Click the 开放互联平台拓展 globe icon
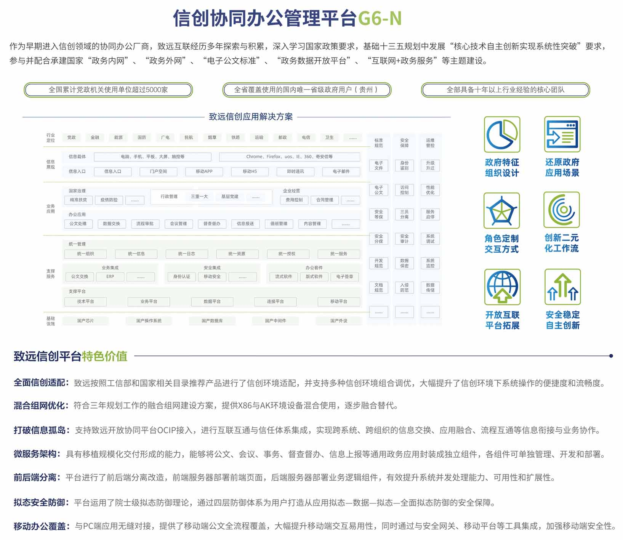The width and height of the screenshot is (623, 540). (x=502, y=287)
